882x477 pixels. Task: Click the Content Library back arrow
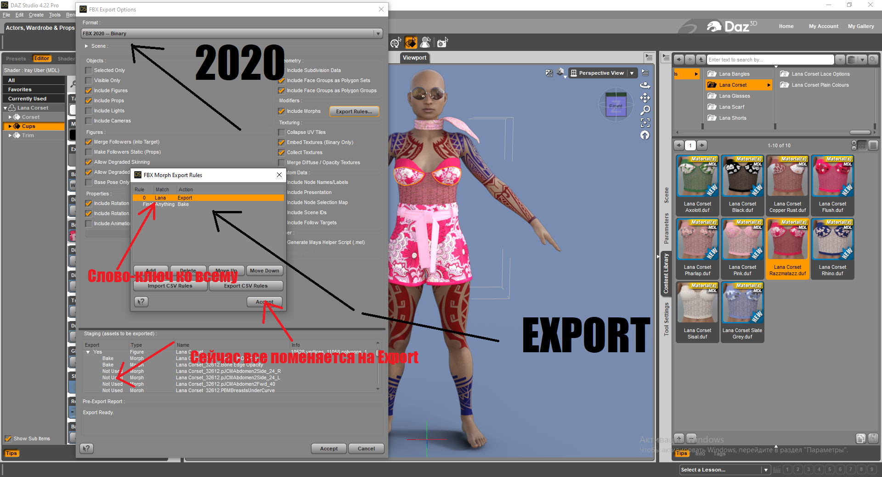point(679,60)
